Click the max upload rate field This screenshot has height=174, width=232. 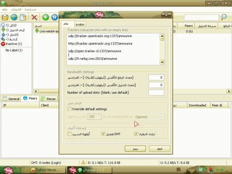(156, 77)
